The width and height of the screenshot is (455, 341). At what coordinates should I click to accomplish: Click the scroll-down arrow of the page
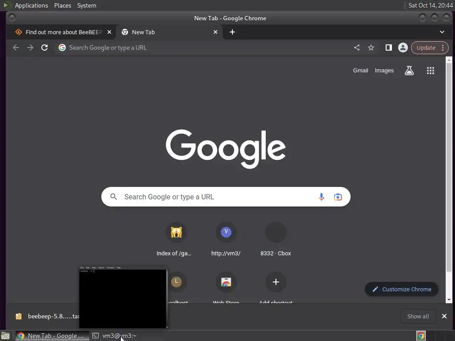tap(449, 300)
